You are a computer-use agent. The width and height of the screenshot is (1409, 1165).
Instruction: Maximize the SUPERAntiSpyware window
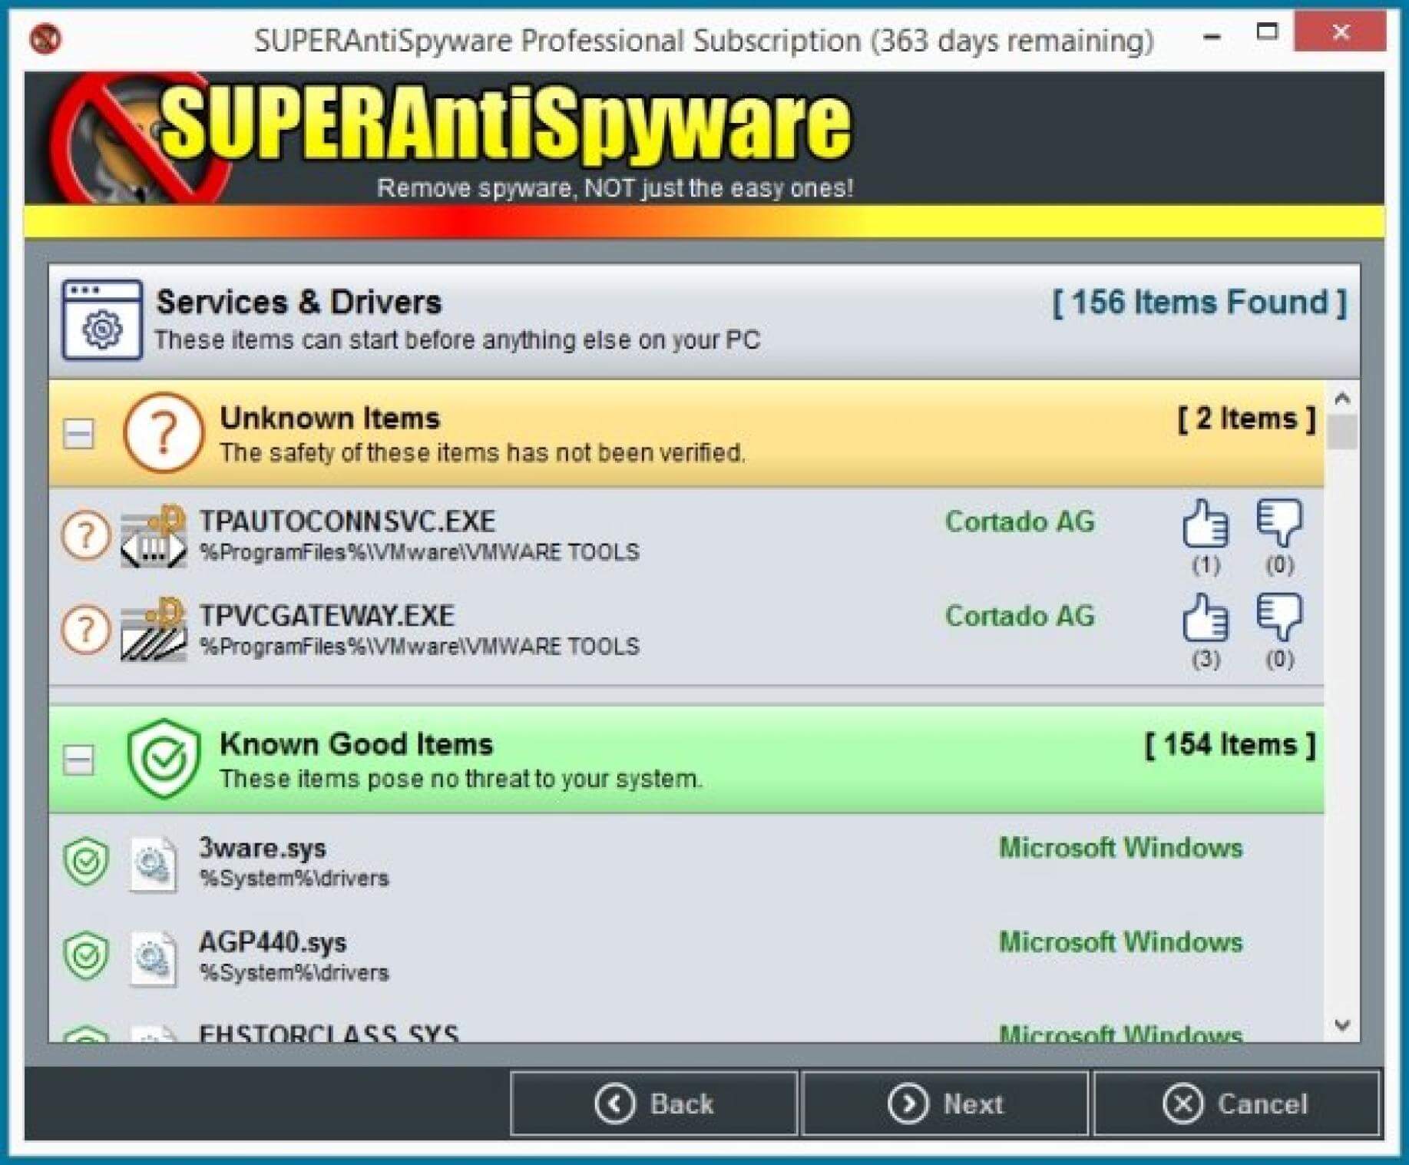pyautogui.click(x=1267, y=32)
